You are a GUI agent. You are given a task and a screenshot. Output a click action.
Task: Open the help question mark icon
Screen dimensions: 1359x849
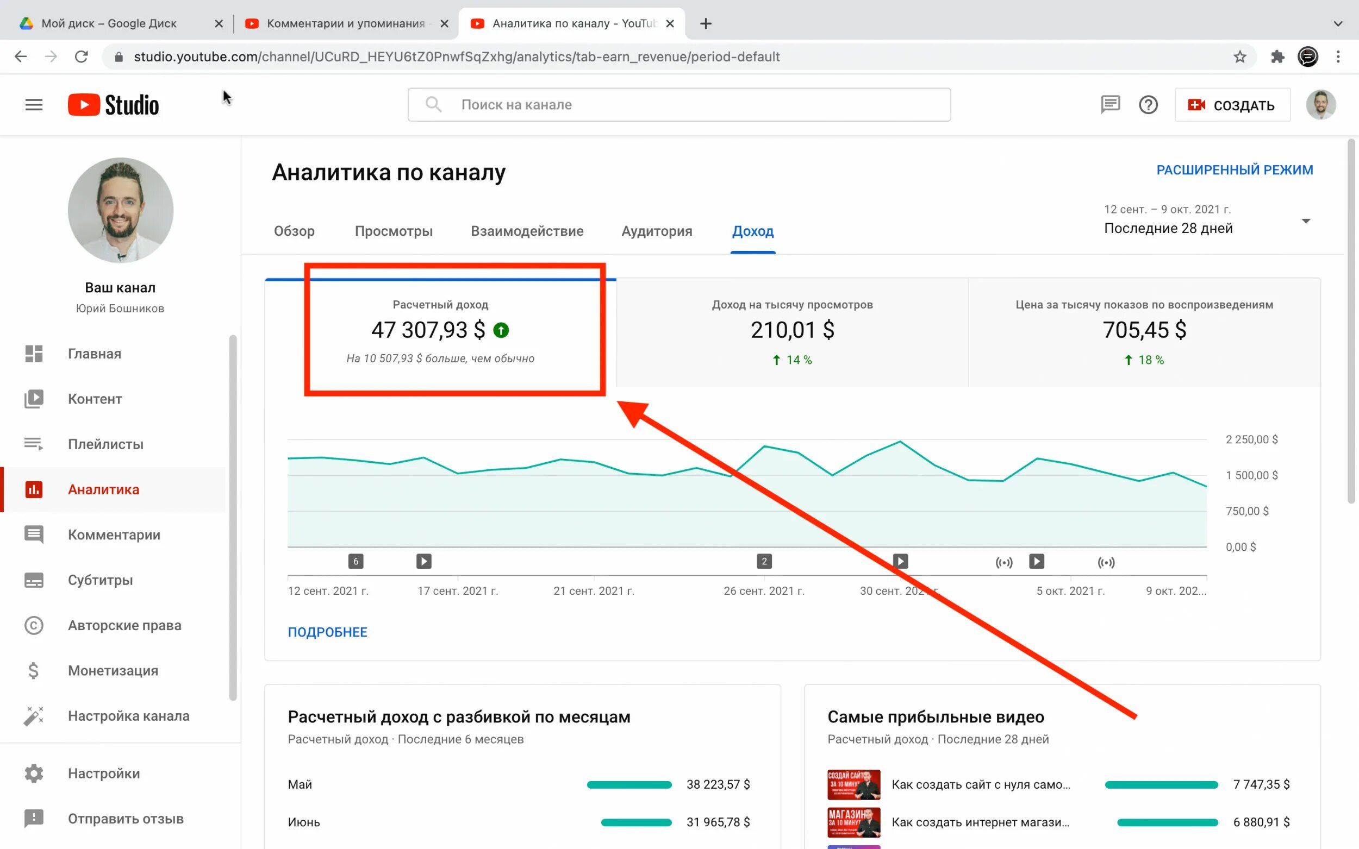click(1148, 105)
